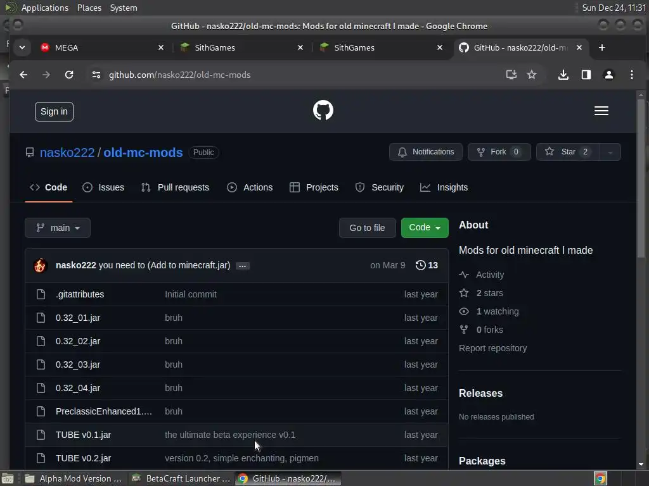Viewport: 649px width, 486px height.
Task: Open the TUBE v0.2.jar file
Action: [x=83, y=458]
